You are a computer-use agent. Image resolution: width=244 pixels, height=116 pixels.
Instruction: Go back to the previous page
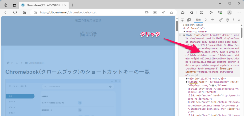pos(6,12)
